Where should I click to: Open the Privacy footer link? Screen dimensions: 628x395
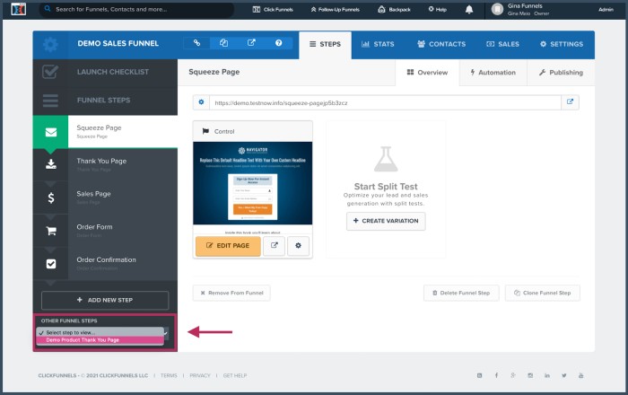(200, 376)
